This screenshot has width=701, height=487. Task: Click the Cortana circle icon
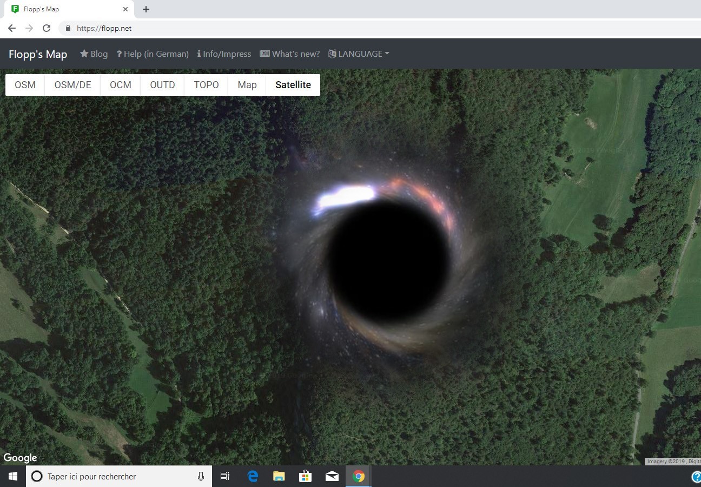37,476
